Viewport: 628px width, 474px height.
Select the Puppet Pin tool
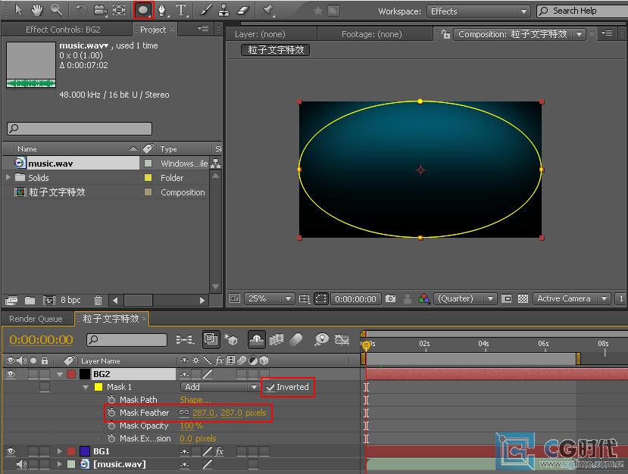pyautogui.click(x=267, y=10)
